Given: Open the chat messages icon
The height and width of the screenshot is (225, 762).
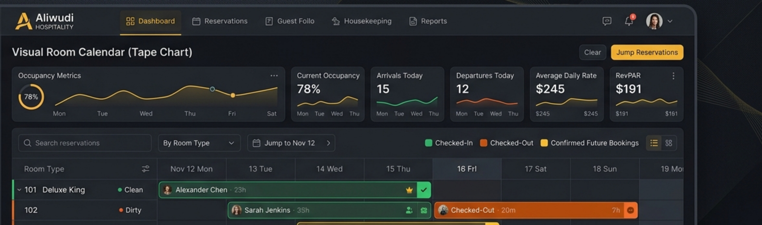Looking at the screenshot, I should 607,21.
